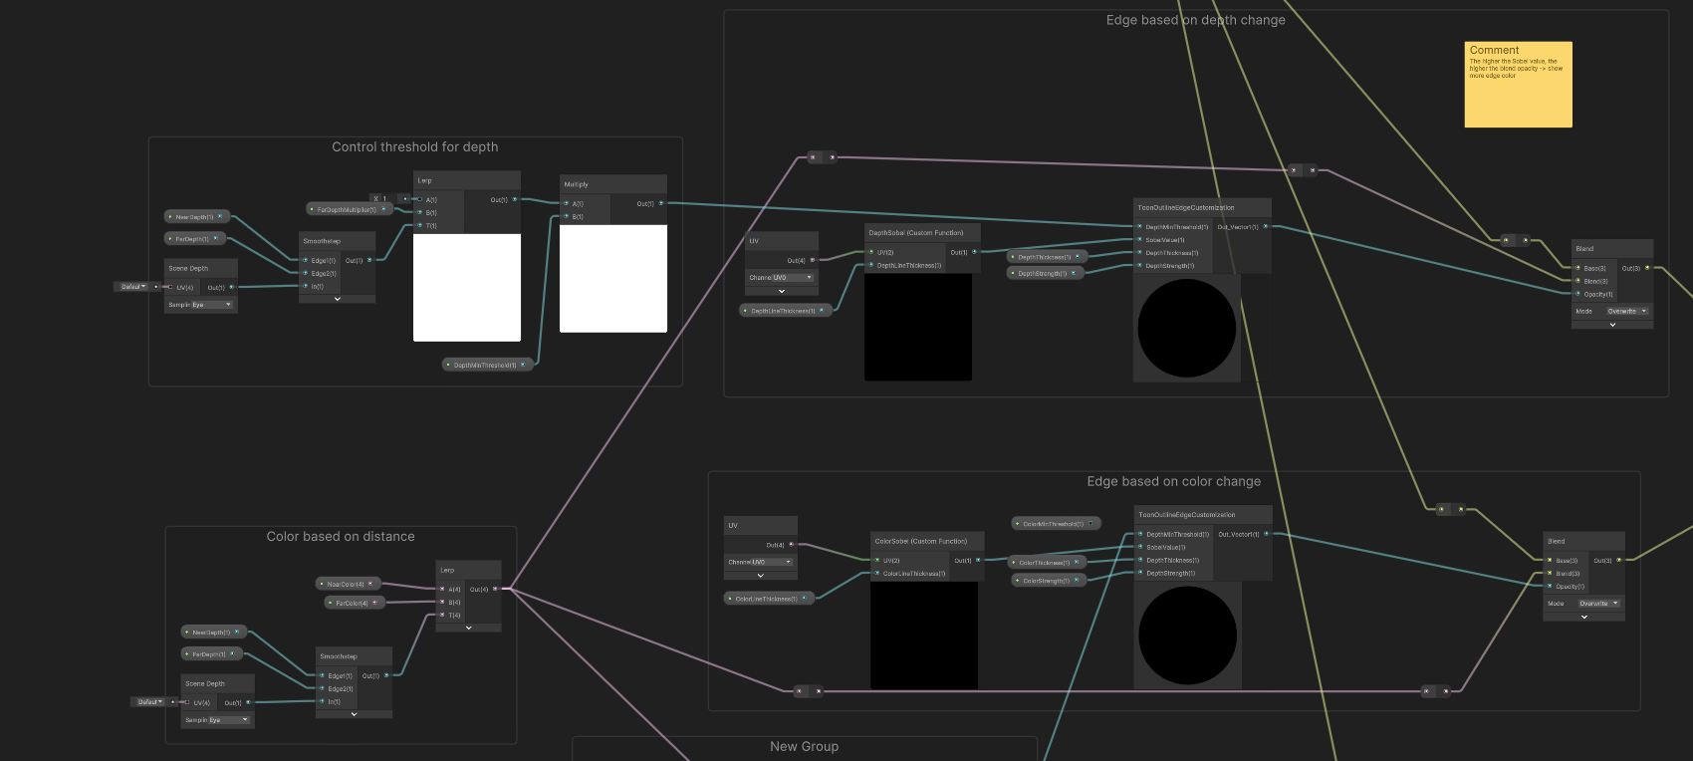Open Mode Overwrite dropdown of depth change Blend
The width and height of the screenshot is (1693, 761).
point(1627,311)
